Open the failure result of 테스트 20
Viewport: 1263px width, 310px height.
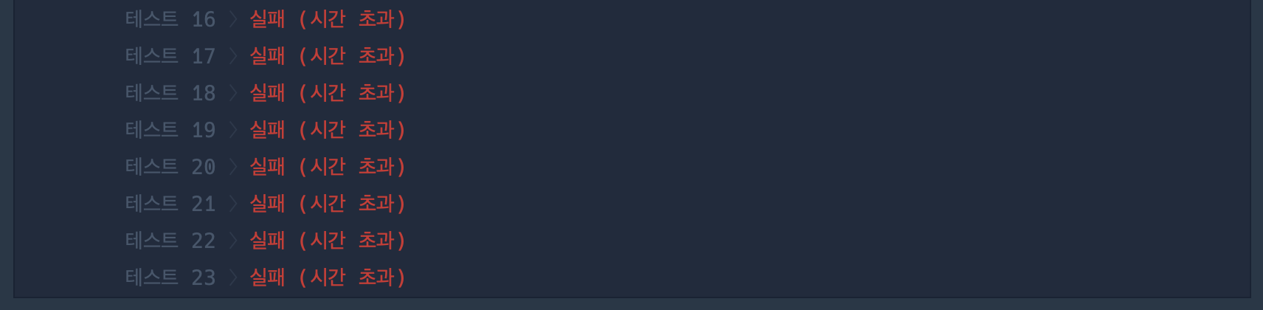328,167
